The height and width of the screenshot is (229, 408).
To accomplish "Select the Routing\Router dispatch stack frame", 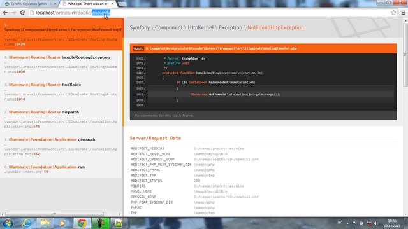I will pyautogui.click(x=62, y=119).
